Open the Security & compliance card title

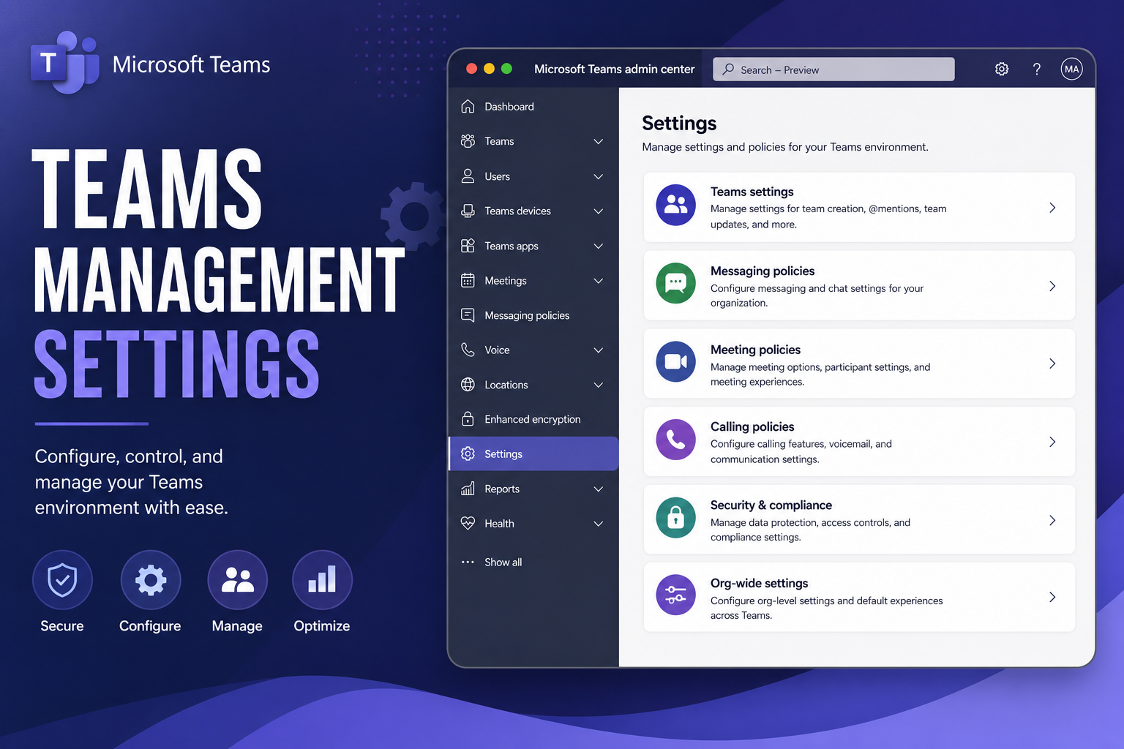[x=771, y=505]
